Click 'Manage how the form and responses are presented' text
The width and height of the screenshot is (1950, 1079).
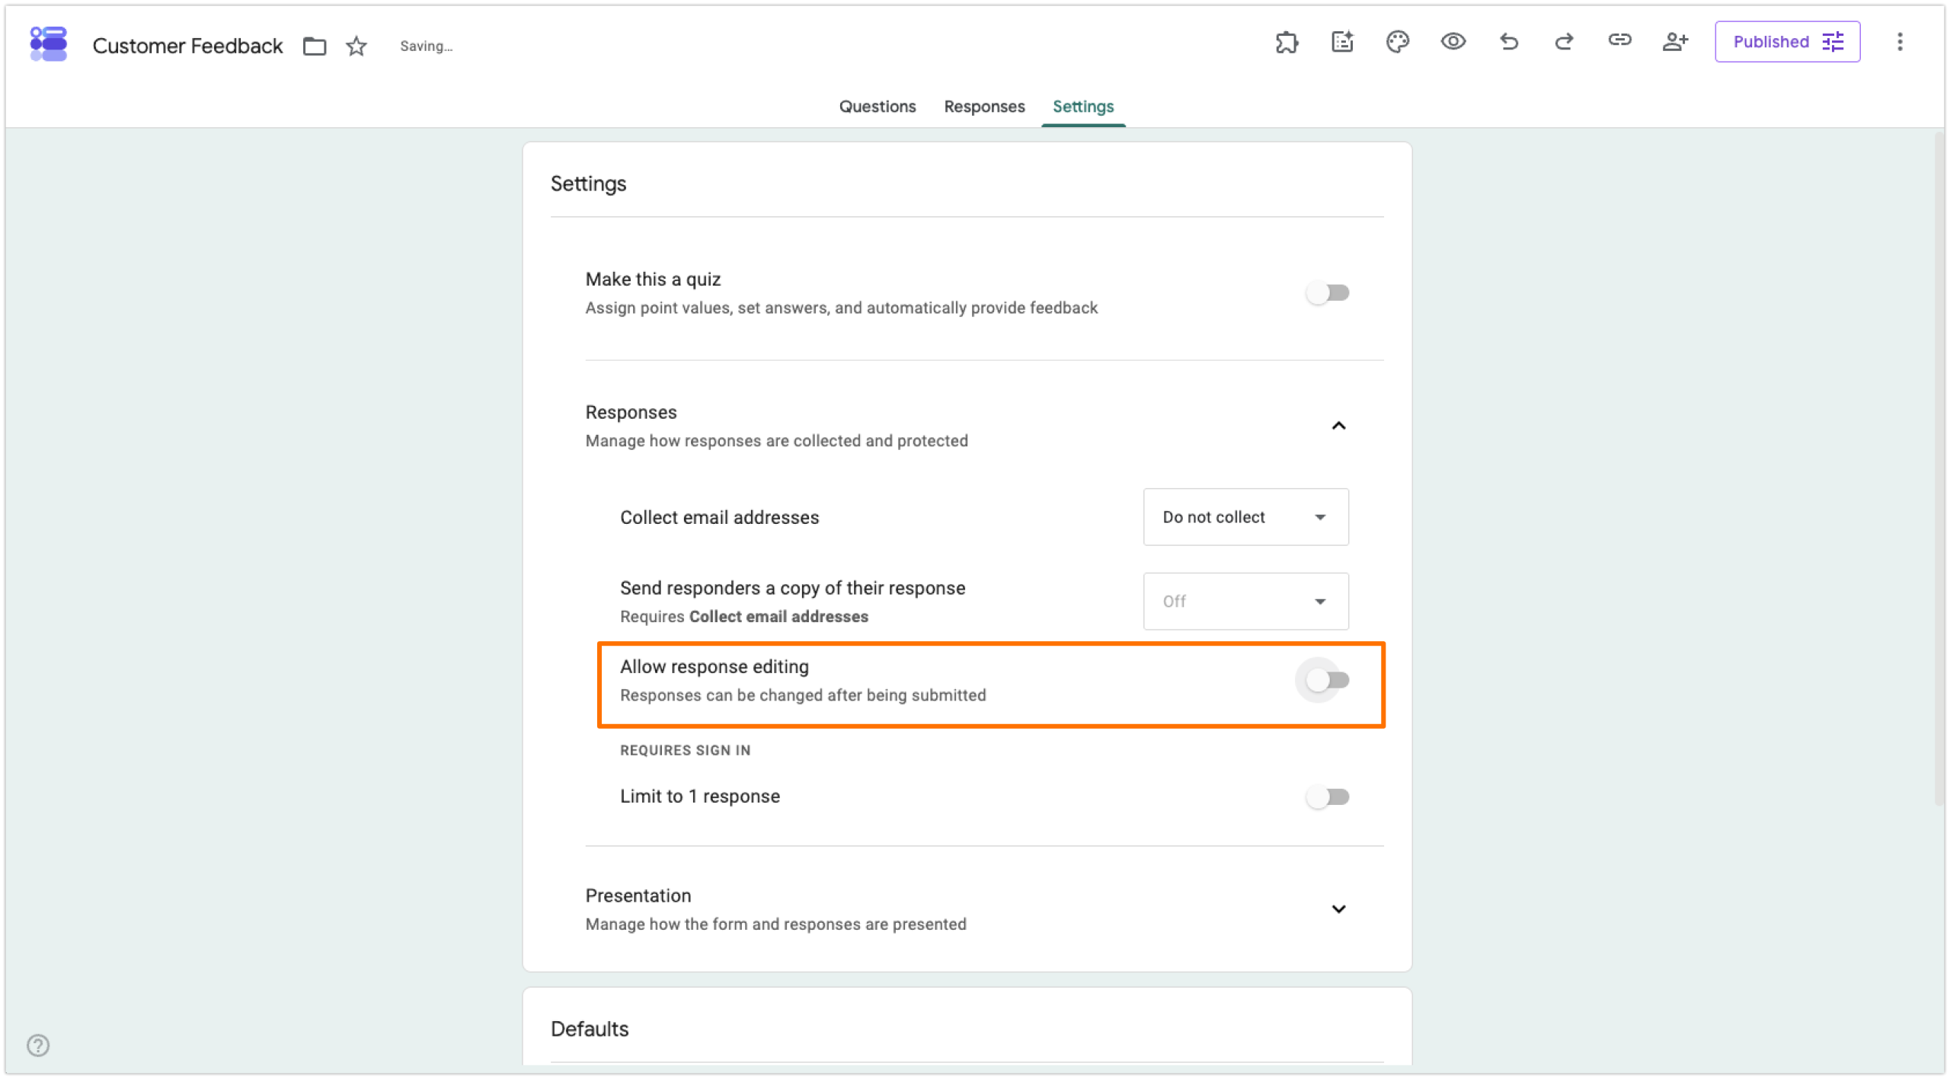[x=775, y=924]
